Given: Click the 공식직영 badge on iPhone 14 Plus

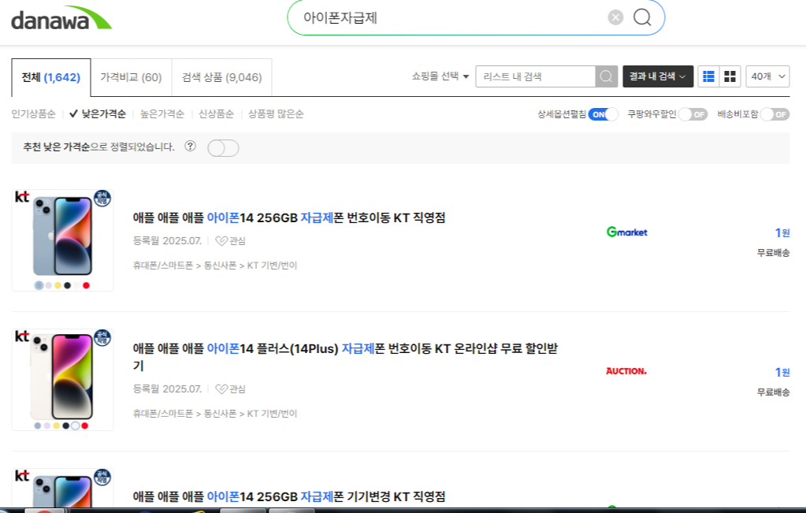Looking at the screenshot, I should (102, 338).
